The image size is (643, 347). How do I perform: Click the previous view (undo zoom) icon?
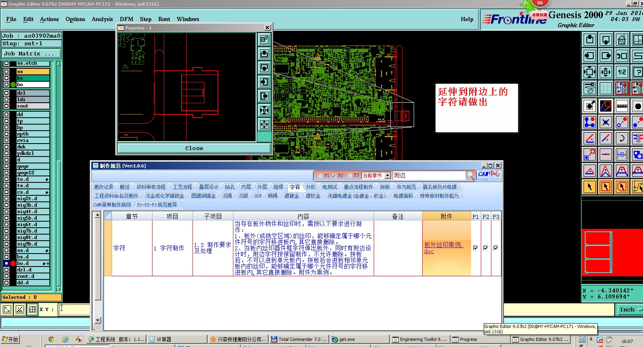pyautogui.click(x=622, y=56)
